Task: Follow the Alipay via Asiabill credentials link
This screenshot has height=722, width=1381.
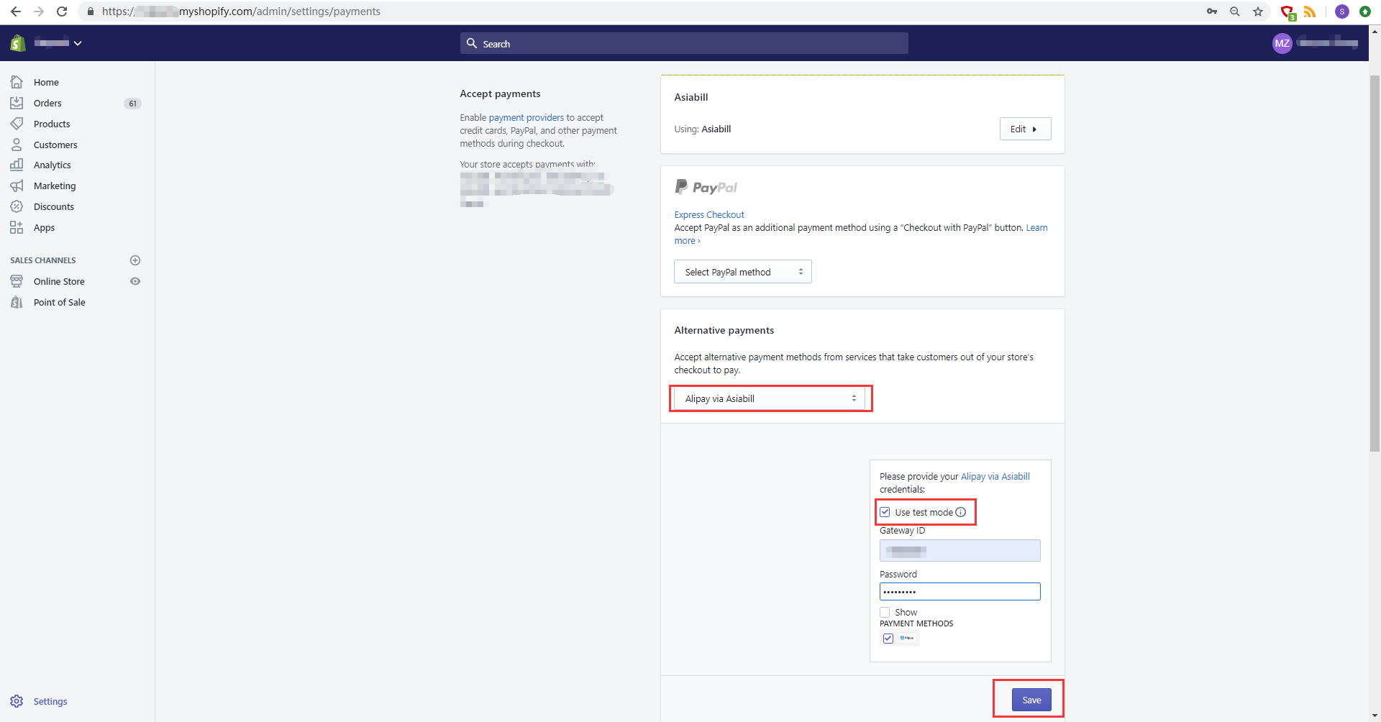Action: pos(995,476)
